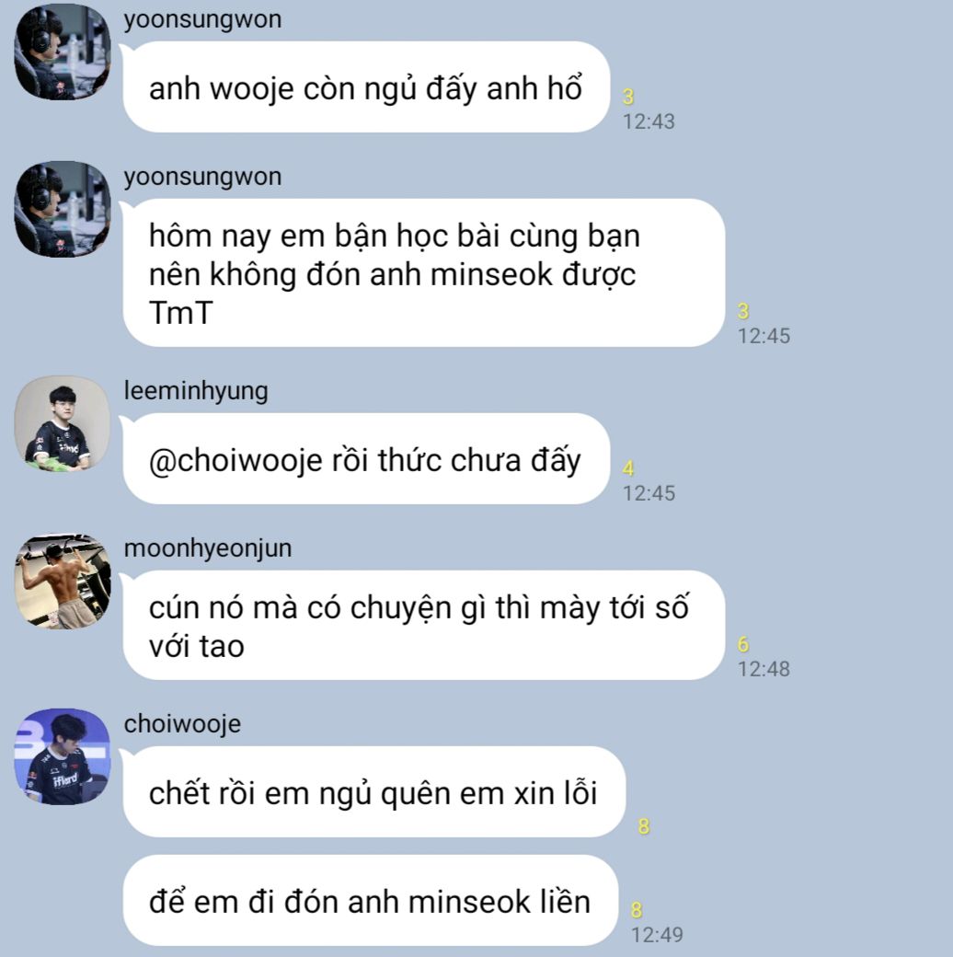Click the unread count 4 beside leeminhyung's message
This screenshot has width=953, height=957.
[x=628, y=468]
